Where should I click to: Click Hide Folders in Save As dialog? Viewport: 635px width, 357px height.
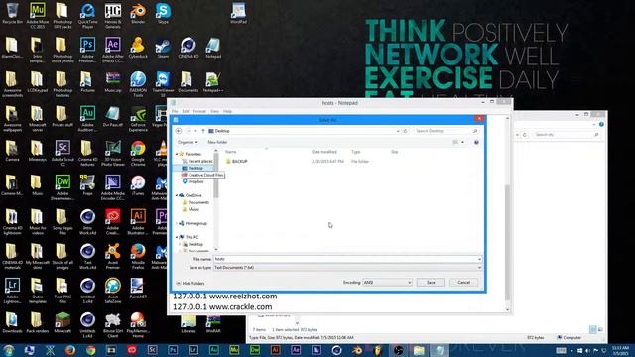190,283
